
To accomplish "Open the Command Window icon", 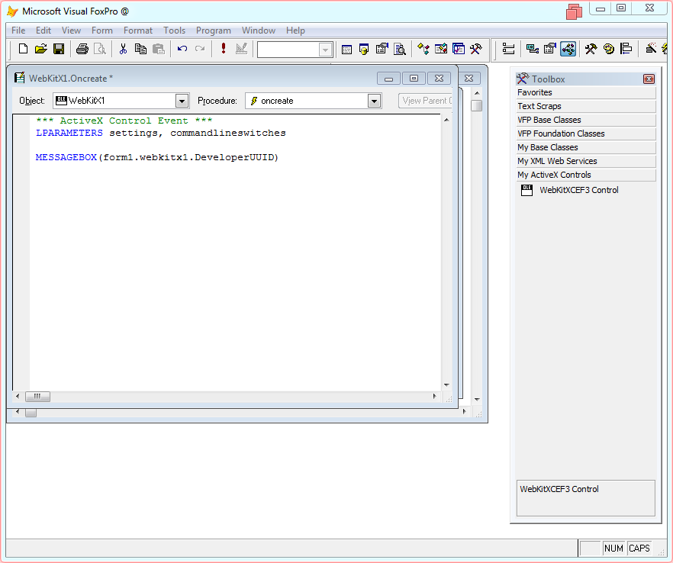I will tap(346, 50).
